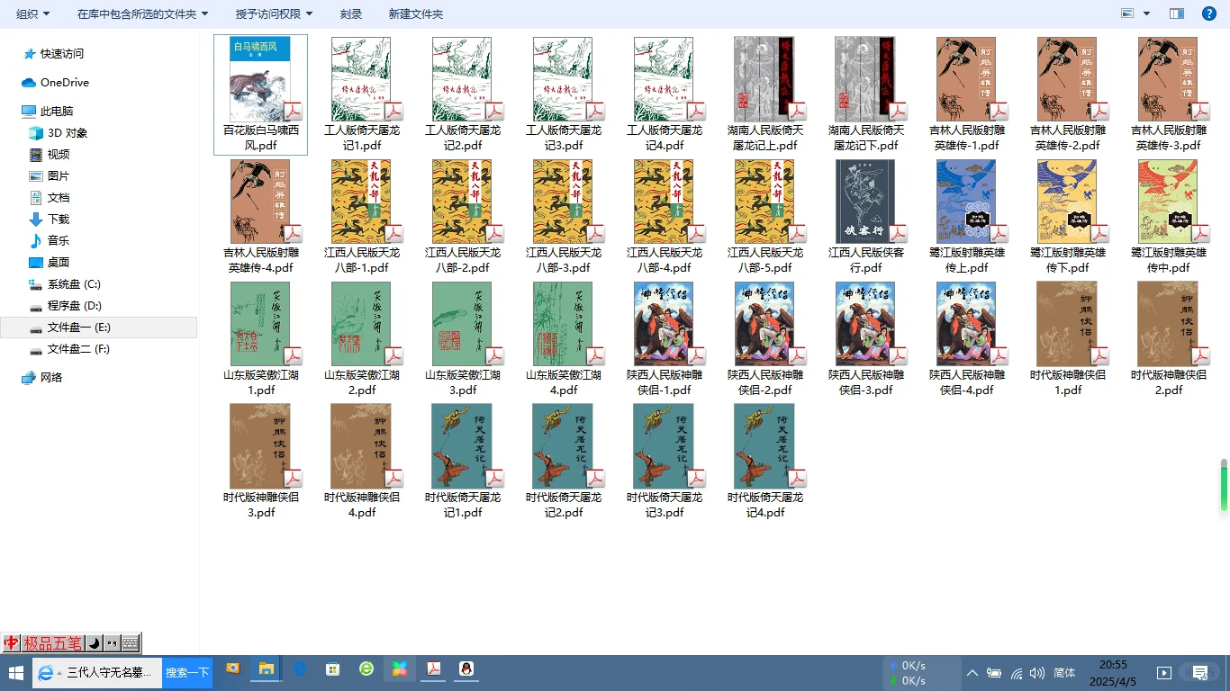Viewport: 1230px width, 691px height.
Task: Select OneDrive in the navigation pane
Action: coord(55,83)
